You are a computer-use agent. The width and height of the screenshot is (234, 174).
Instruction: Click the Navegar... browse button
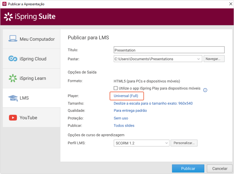[x=214, y=59]
